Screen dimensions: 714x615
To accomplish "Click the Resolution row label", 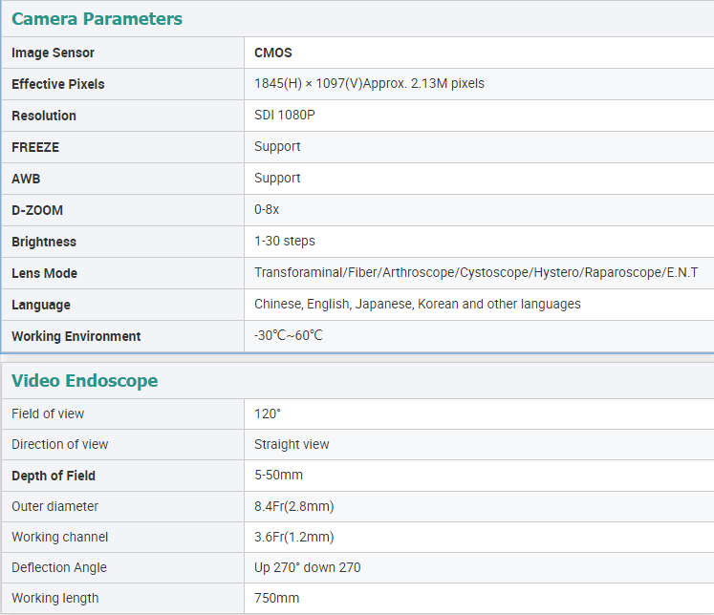I will tap(44, 116).
